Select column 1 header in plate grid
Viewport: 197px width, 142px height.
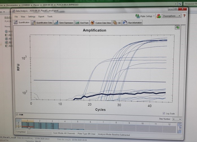click(x=27, y=121)
